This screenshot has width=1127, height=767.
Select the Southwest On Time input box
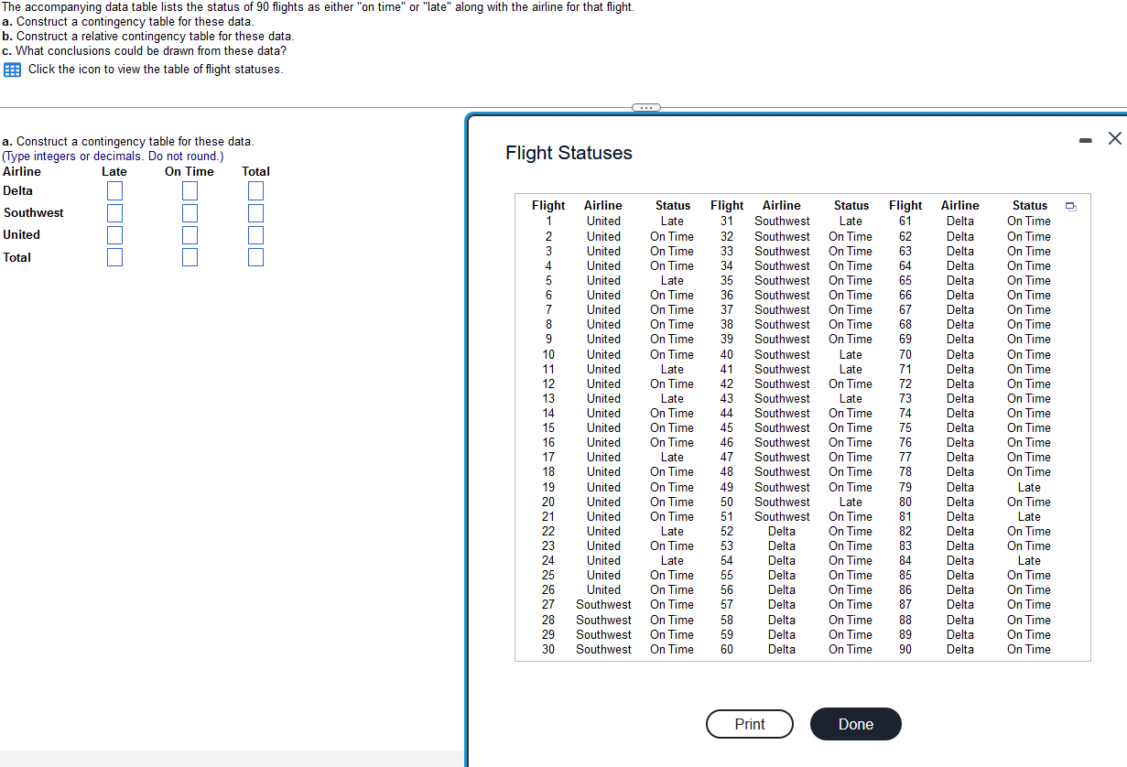tap(190, 212)
